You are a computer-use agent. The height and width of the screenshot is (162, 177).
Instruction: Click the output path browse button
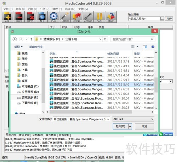click(162, 19)
